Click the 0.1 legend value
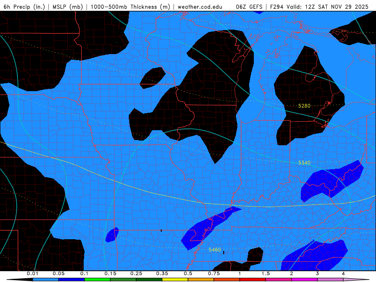 coord(85,274)
